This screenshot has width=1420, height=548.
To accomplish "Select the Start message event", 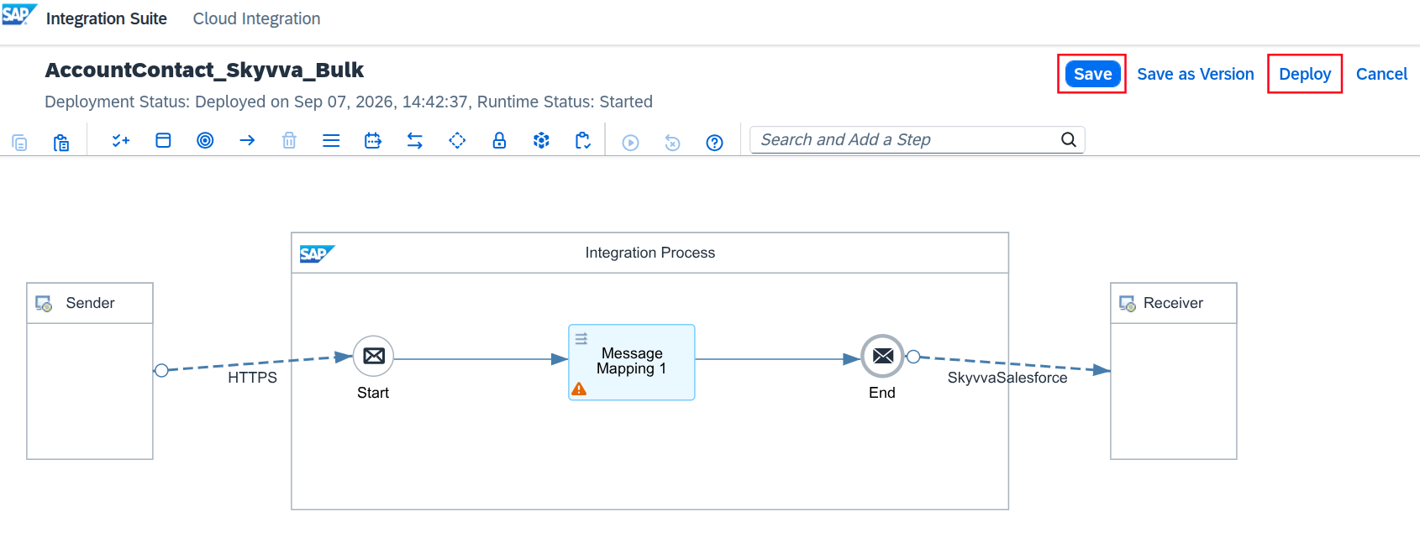I will [374, 356].
